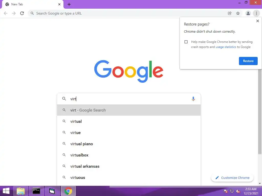Image resolution: width=262 pixels, height=196 pixels.
Task: Click the Chrome taskbar icon
Action: [68, 191]
